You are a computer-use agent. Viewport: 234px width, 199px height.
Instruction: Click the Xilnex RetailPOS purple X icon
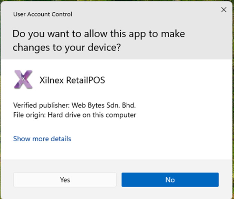click(x=23, y=80)
